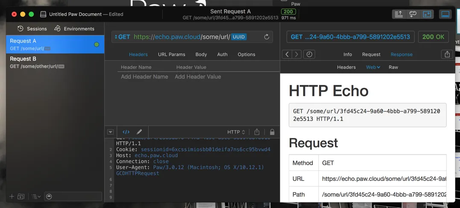Switch to the request Headers tab
460x208 pixels.
coord(138,54)
